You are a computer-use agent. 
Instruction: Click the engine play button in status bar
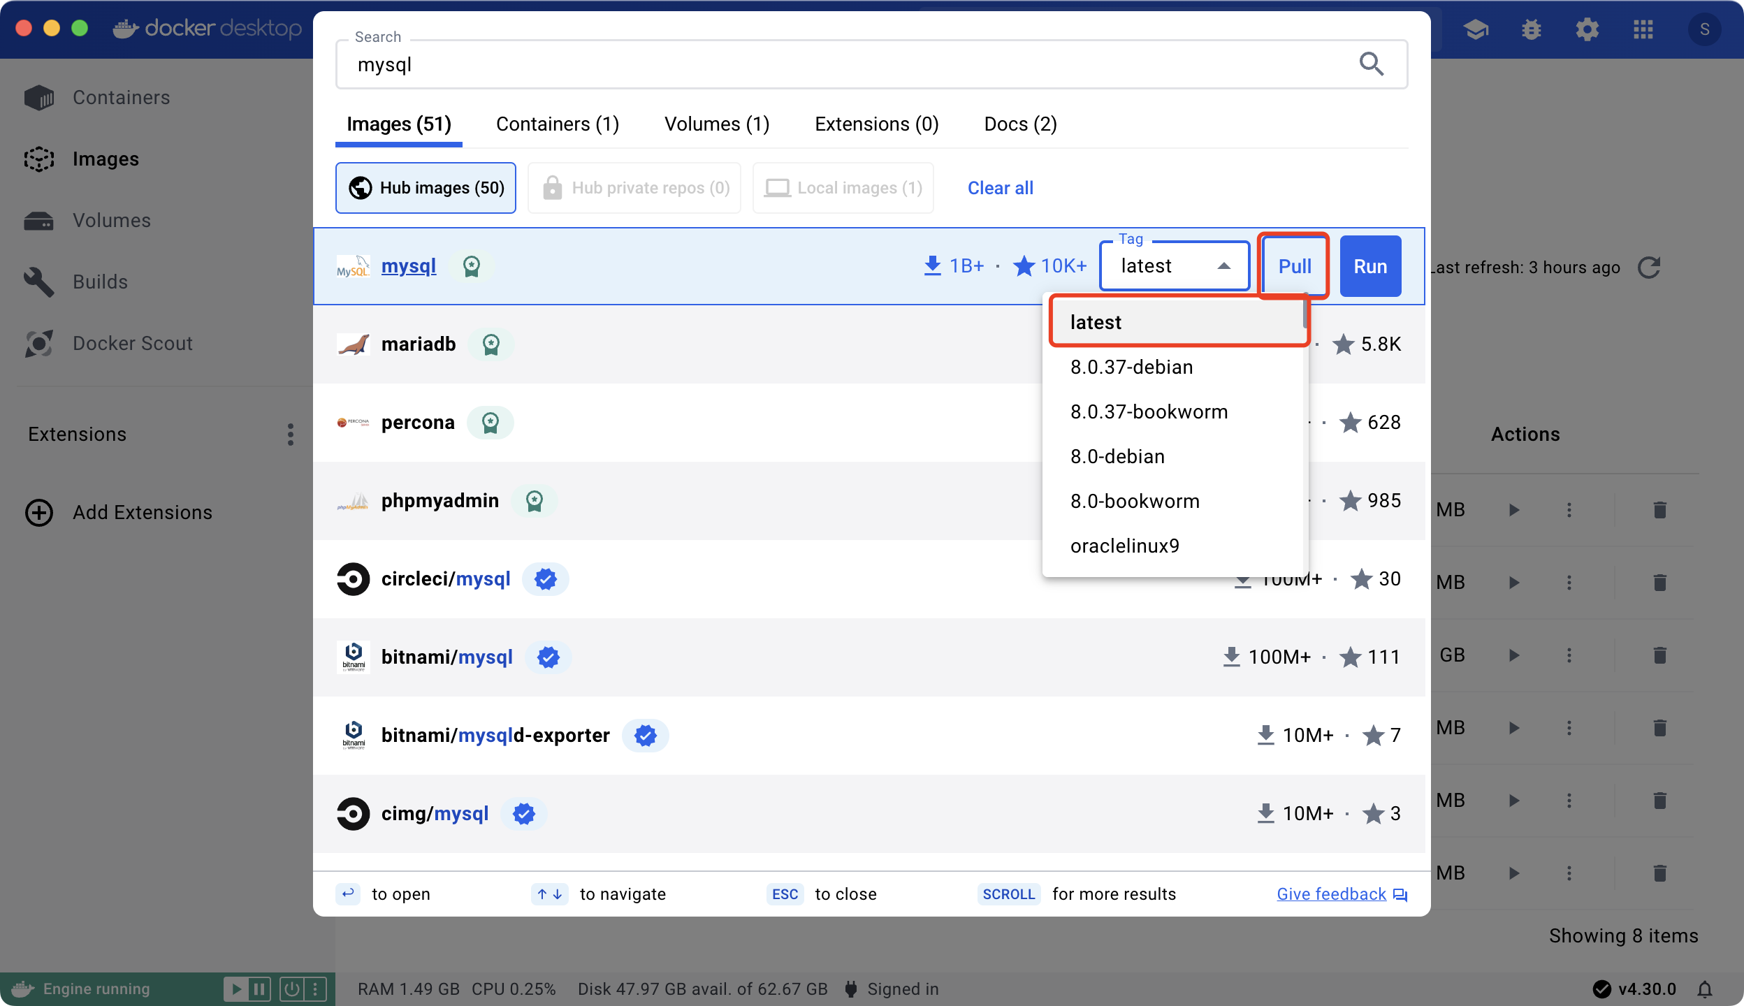(236, 989)
